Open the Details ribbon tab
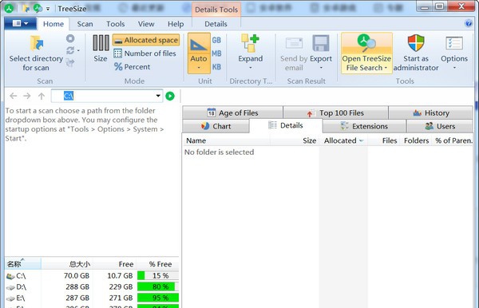 pos(216,24)
